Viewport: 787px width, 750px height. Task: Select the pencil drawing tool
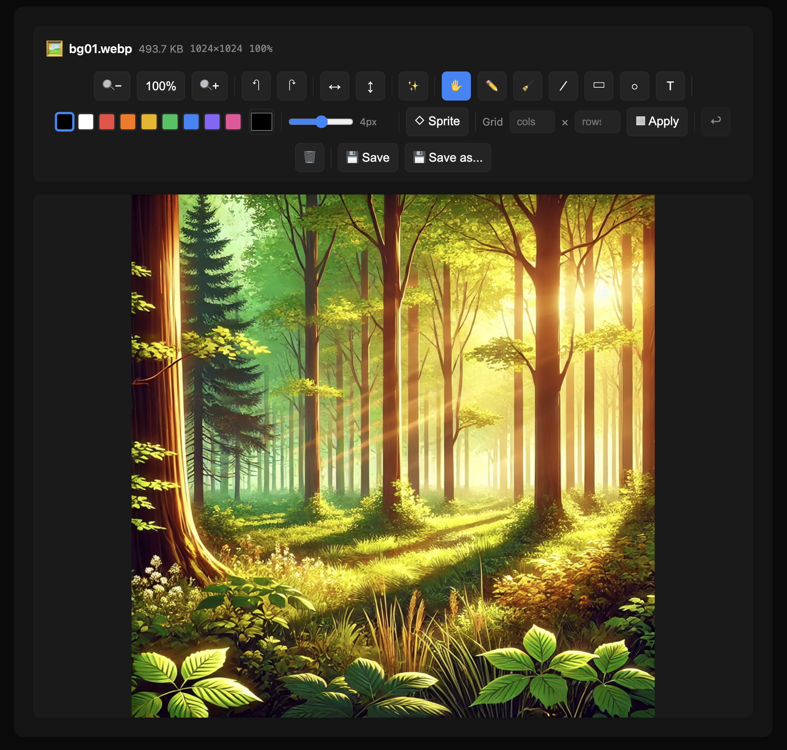tap(492, 86)
